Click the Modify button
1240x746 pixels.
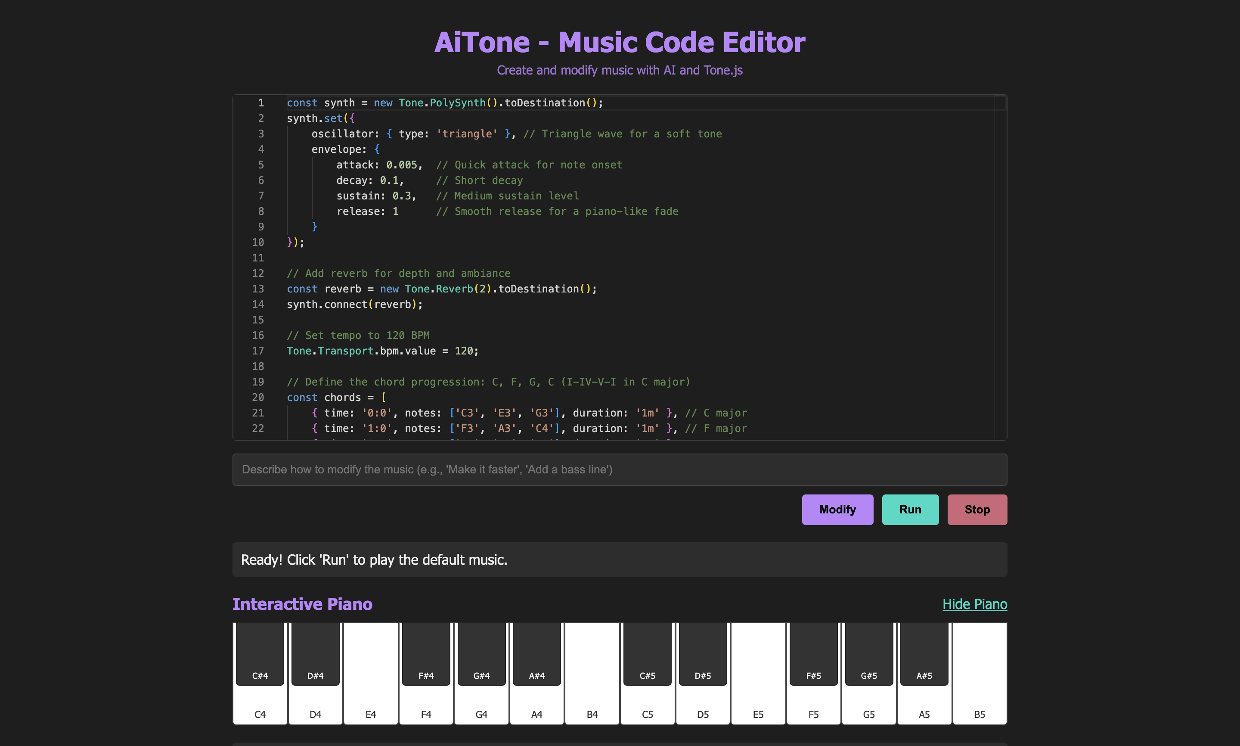coord(837,509)
